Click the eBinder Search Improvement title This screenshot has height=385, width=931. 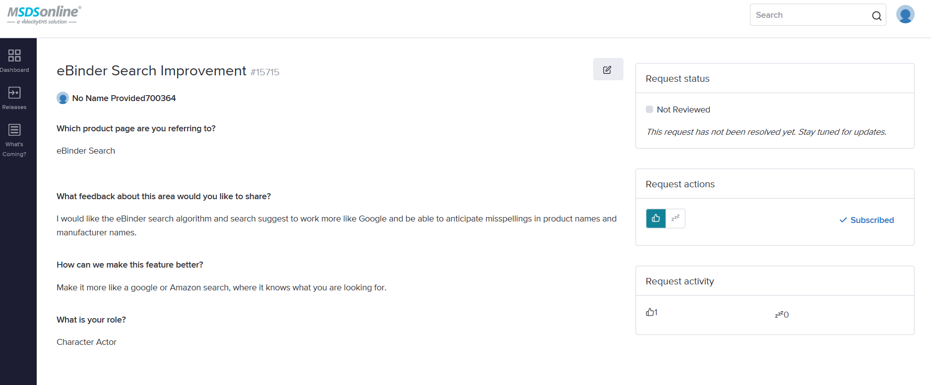tap(151, 70)
